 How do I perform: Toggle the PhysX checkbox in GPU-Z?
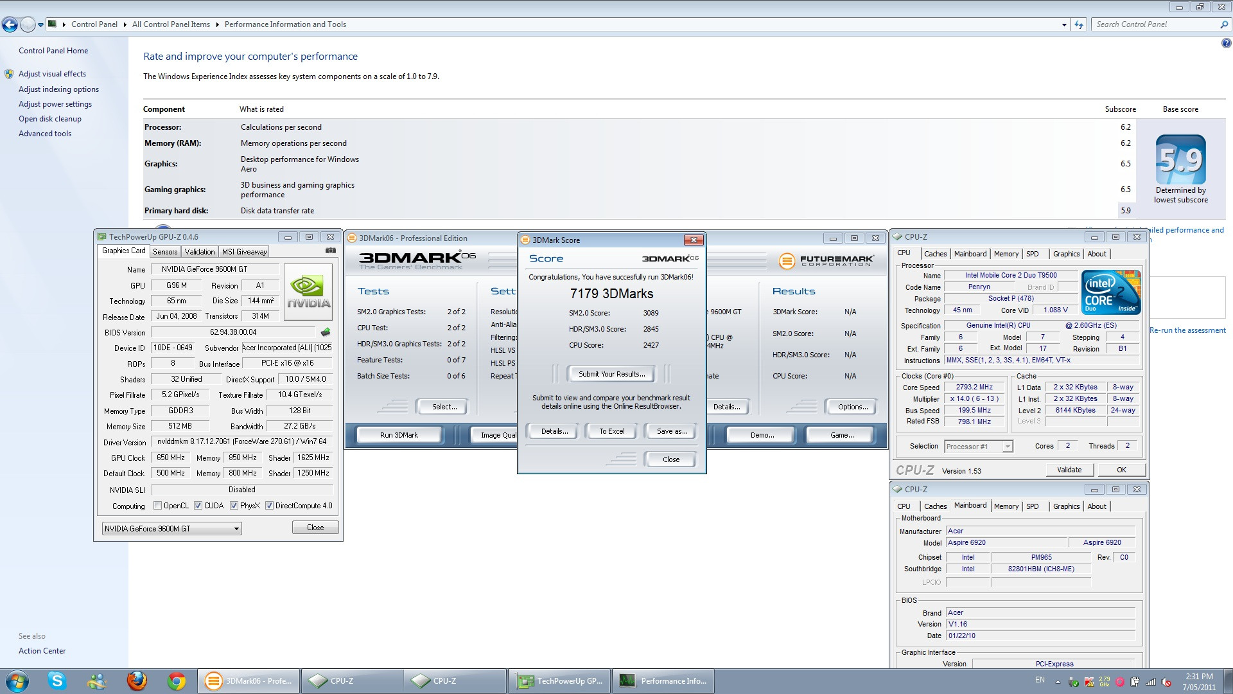[234, 506]
